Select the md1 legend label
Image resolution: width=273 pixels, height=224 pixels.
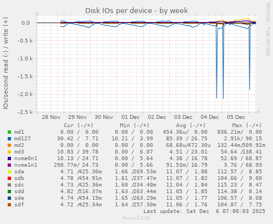(19, 132)
